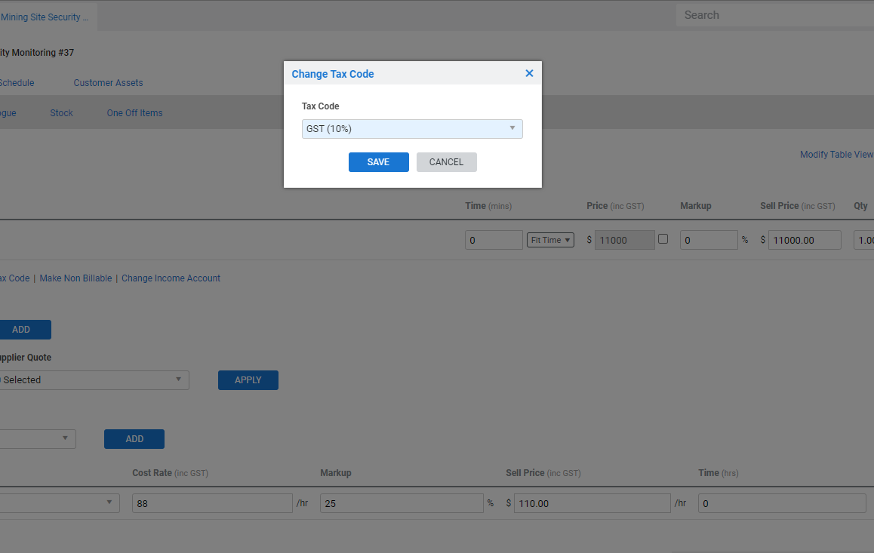Open the Stock tab
Image resolution: width=874 pixels, height=553 pixels.
[x=61, y=113]
